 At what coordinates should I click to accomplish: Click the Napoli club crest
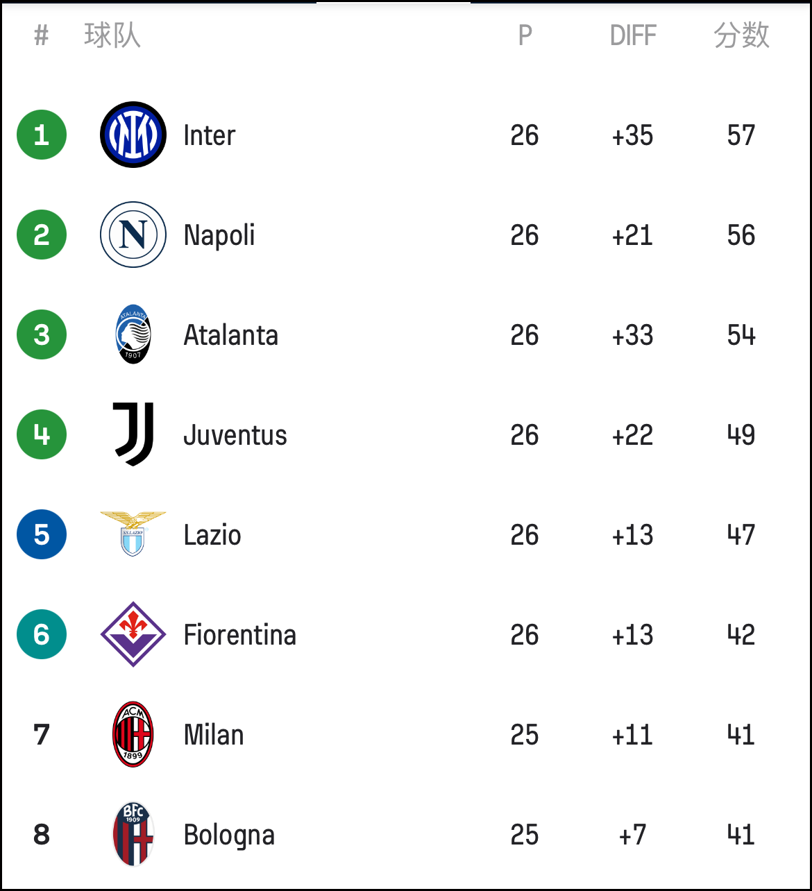[x=133, y=235]
